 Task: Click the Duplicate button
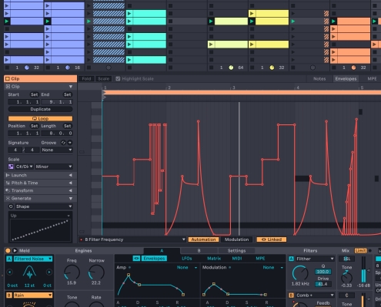click(40, 109)
